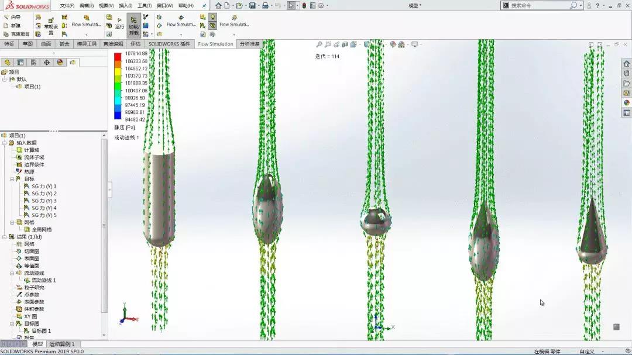Screen dimensions: 632x355
Task: Toggle the 流动迹线 1 flow trajectory item
Action: tap(43, 280)
